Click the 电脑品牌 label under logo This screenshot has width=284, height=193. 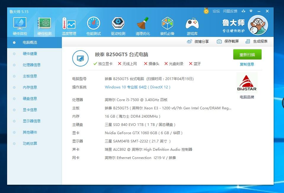click(x=247, y=97)
